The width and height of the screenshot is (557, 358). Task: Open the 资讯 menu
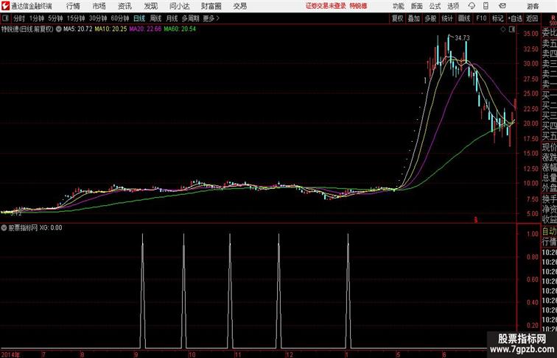[x=125, y=6]
